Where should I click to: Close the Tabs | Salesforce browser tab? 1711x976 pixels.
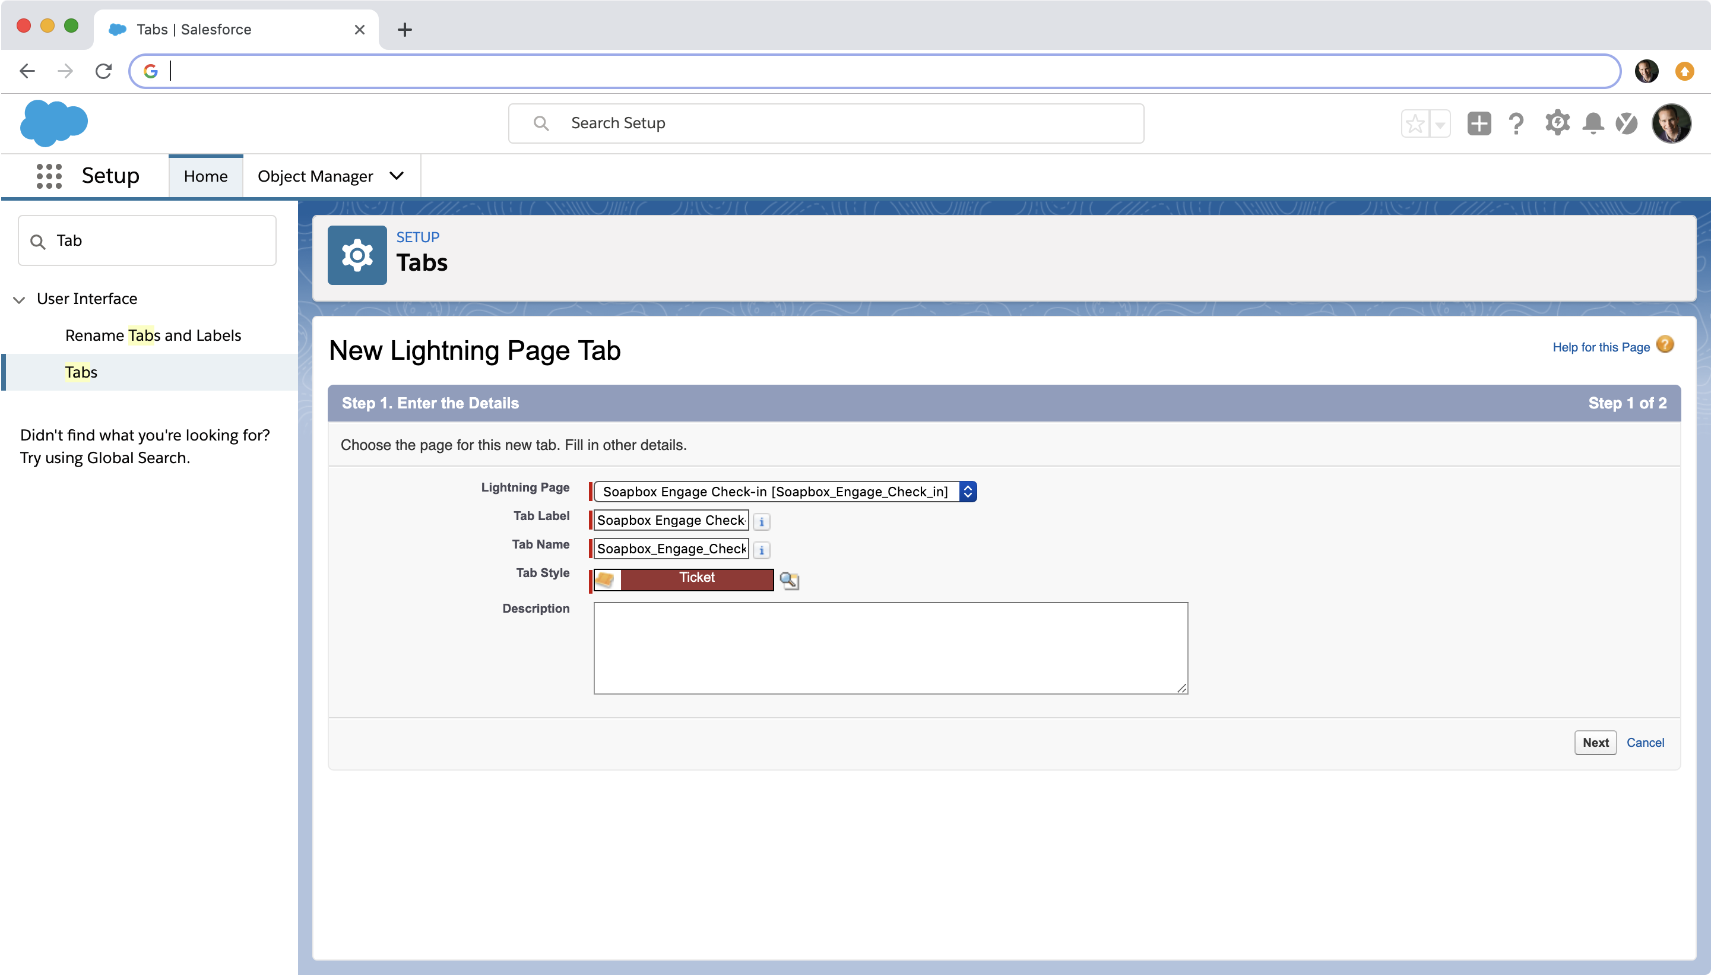click(359, 30)
